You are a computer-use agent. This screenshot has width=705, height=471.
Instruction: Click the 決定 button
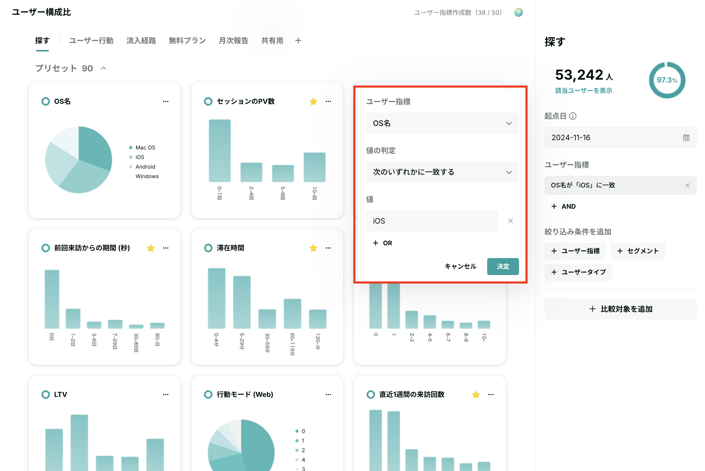pyautogui.click(x=503, y=267)
